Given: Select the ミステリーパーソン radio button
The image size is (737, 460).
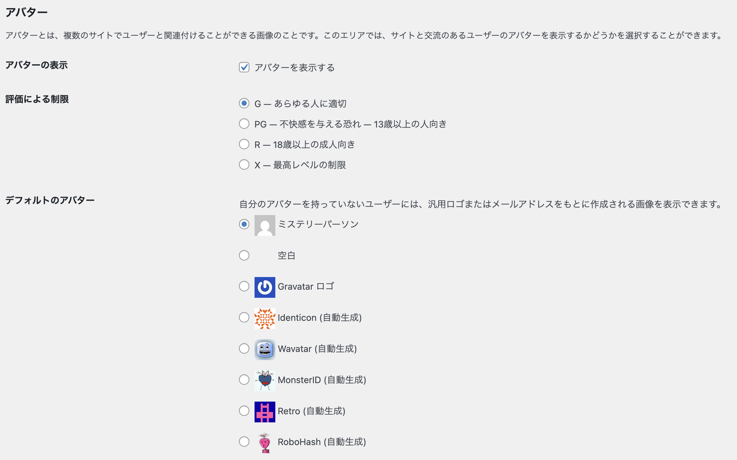Looking at the screenshot, I should [244, 224].
